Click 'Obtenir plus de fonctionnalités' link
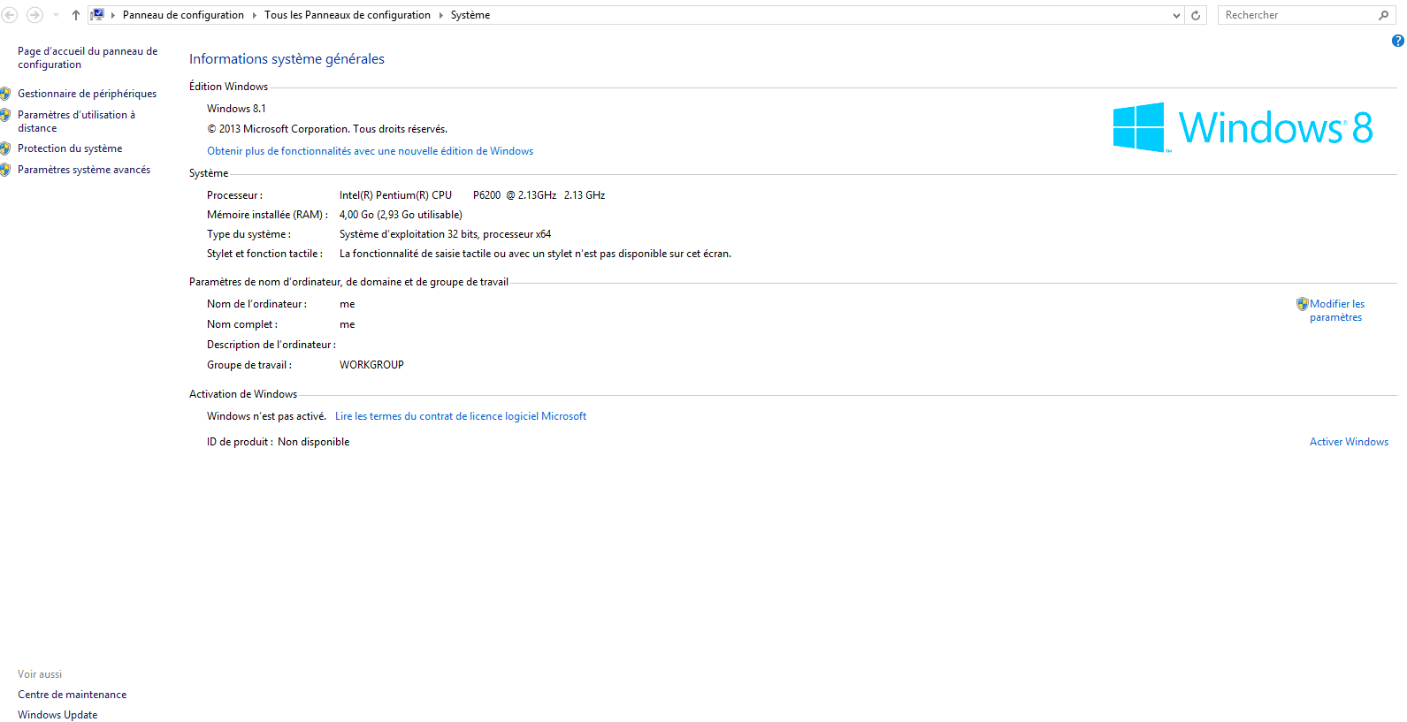The width and height of the screenshot is (1407, 722). point(370,151)
